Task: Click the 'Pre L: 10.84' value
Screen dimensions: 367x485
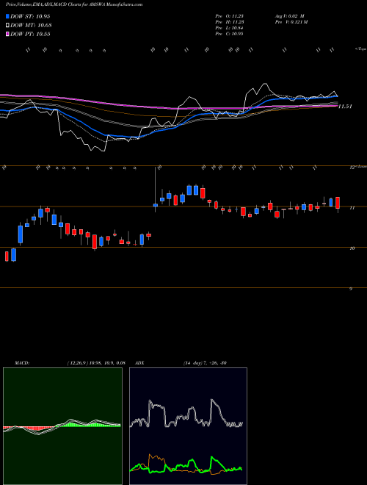Action: coord(229,28)
